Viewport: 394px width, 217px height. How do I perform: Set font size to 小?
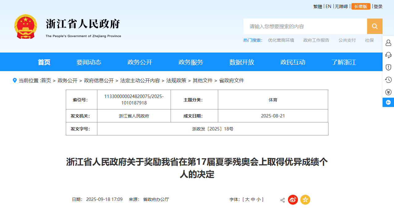258,200
